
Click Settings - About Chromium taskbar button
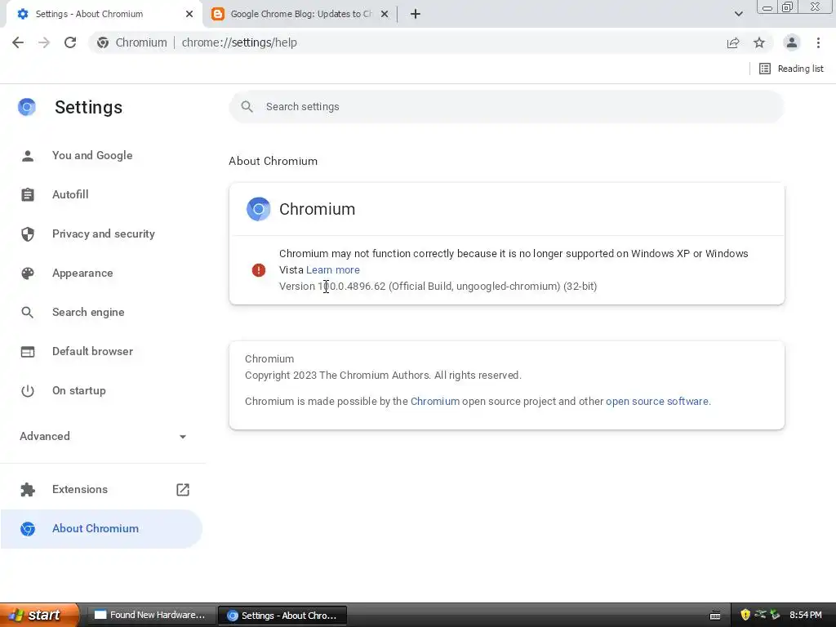click(282, 616)
